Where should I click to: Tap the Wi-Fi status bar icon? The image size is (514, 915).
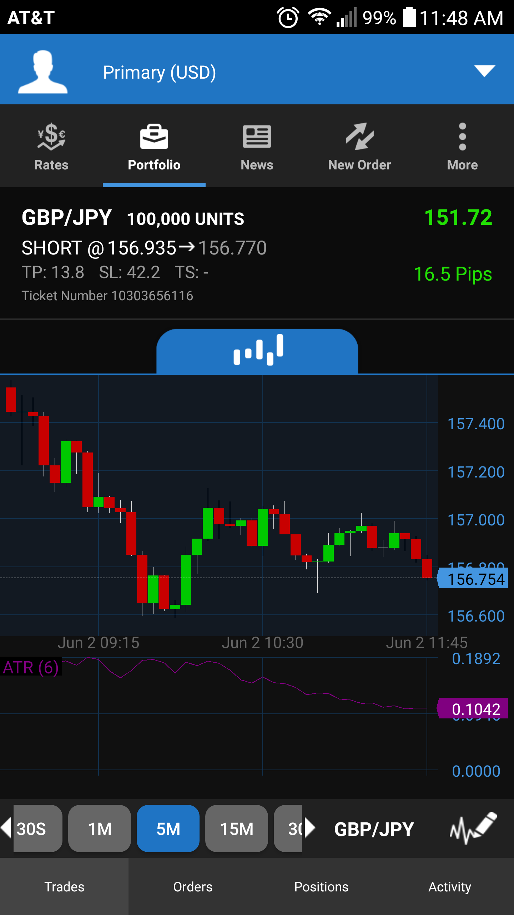pyautogui.click(x=319, y=17)
